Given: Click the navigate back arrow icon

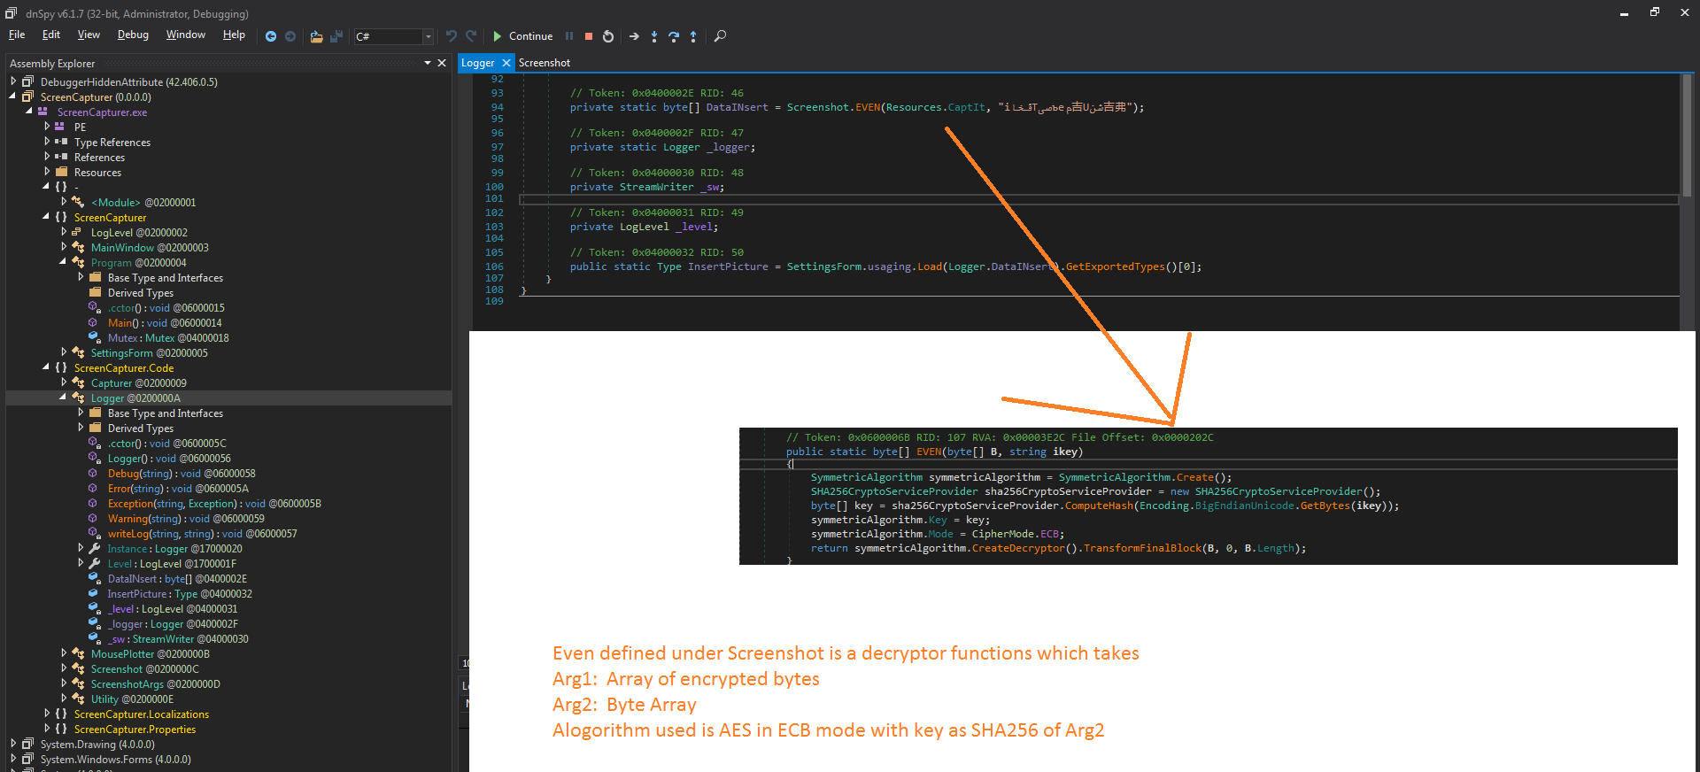Looking at the screenshot, I should pos(271,36).
